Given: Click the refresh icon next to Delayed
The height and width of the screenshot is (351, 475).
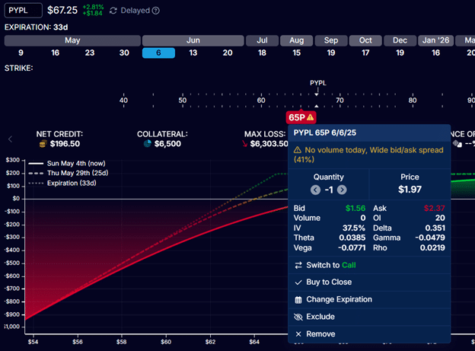Looking at the screenshot, I should (x=113, y=11).
